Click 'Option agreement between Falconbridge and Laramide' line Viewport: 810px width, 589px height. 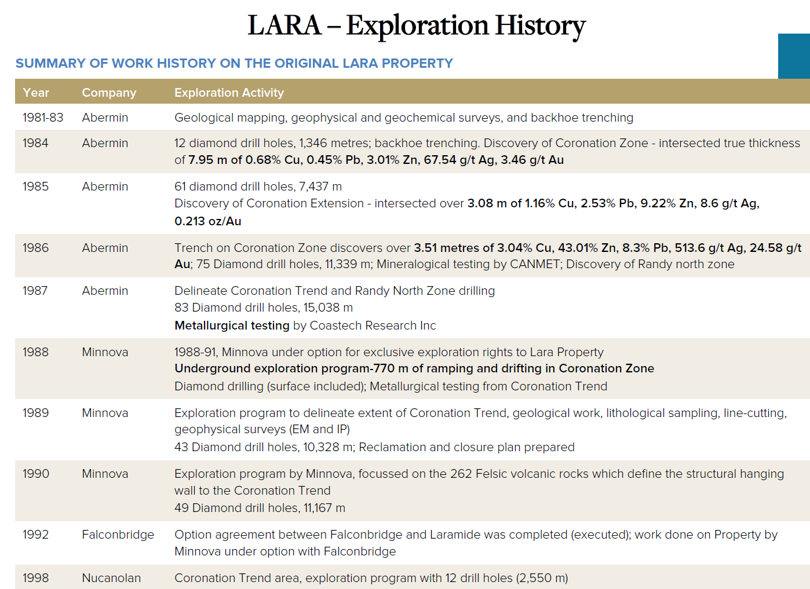(476, 535)
